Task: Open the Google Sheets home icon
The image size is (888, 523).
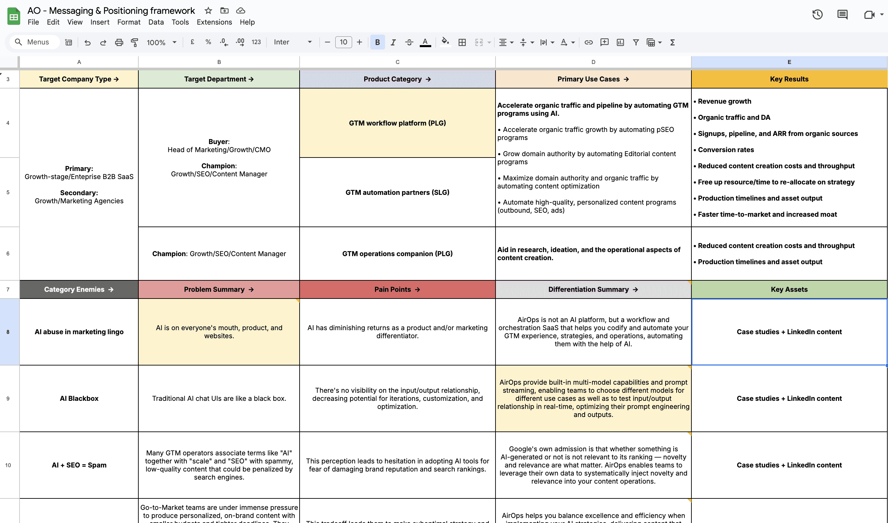Action: (14, 16)
